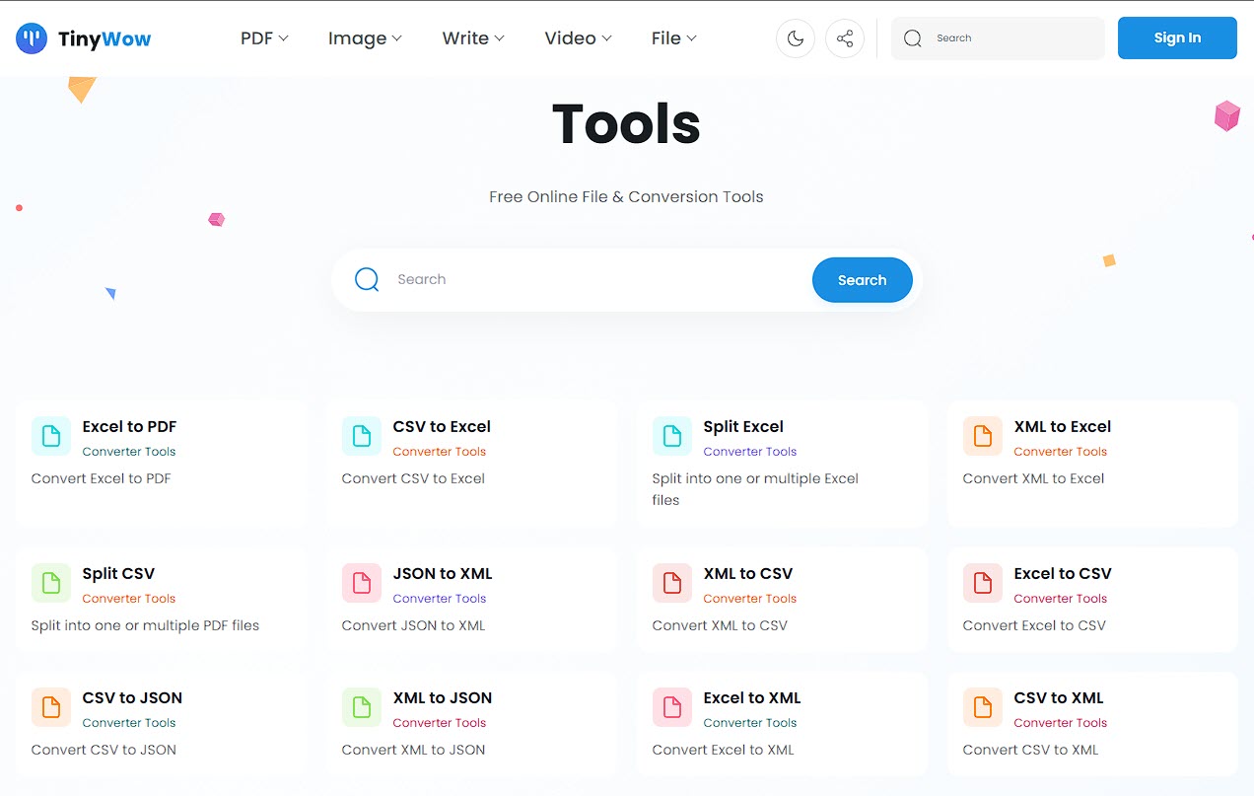Click the Sign In button

point(1177,38)
